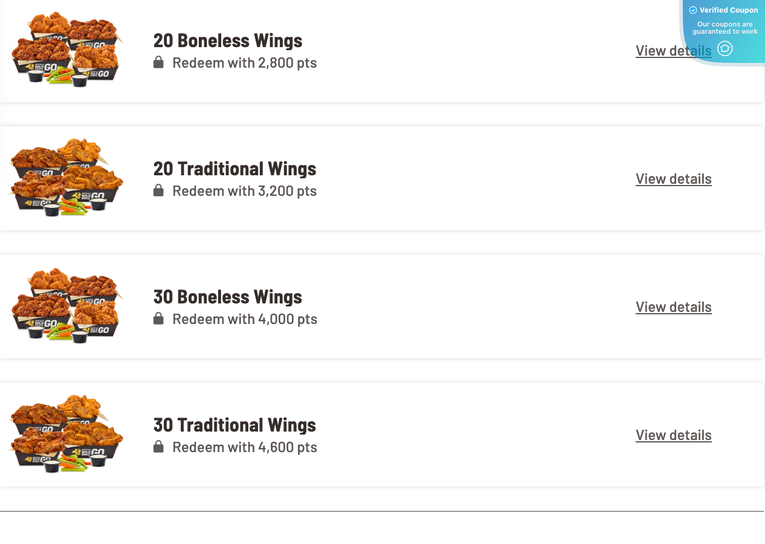
Task: Click the Redeem with 4,000 pts label
Action: 244,319
